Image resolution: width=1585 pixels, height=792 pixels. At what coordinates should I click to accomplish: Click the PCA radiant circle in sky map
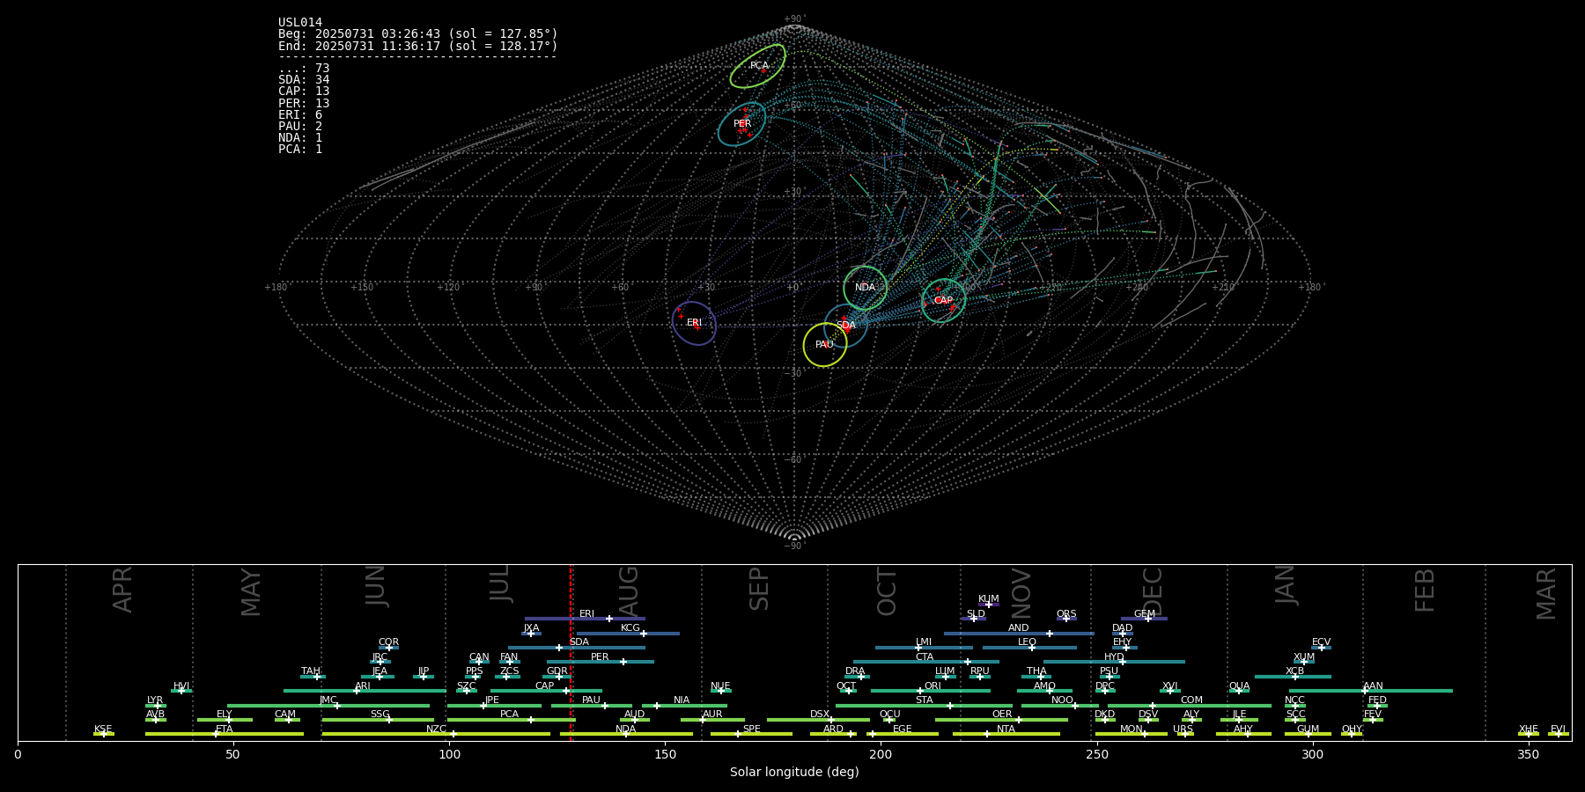point(757,66)
